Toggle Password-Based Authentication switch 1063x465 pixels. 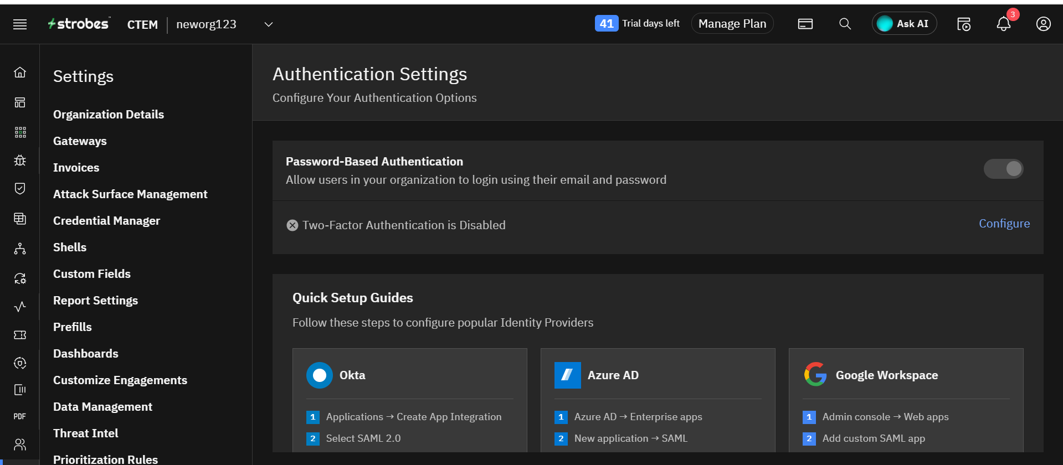[x=1003, y=169]
